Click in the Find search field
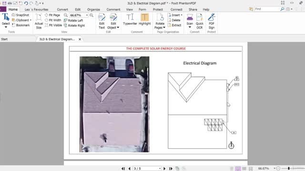This screenshot has height=171, width=305. point(267,9)
